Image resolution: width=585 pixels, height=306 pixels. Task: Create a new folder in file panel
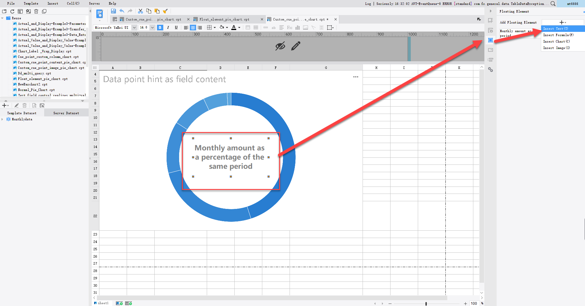pos(4,11)
